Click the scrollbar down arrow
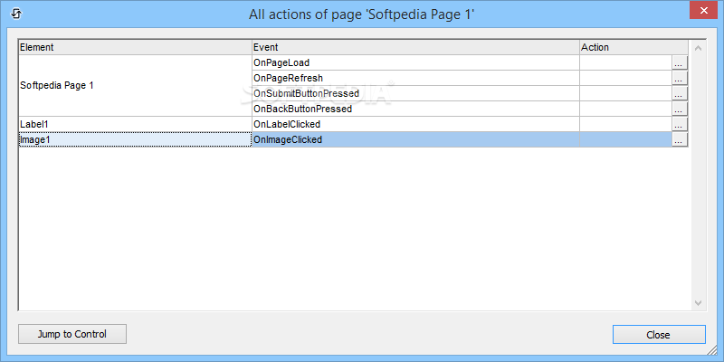This screenshot has height=362, width=724. (x=698, y=303)
